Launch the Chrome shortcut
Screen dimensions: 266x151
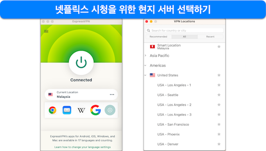[52, 110]
